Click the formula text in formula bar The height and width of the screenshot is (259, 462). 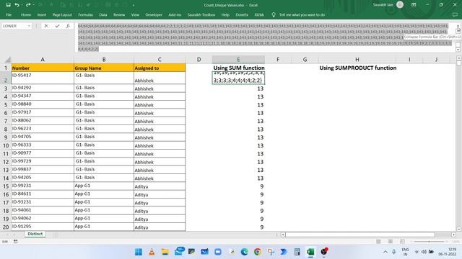click(264, 37)
